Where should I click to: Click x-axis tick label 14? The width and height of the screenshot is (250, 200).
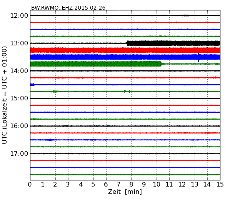(207, 185)
